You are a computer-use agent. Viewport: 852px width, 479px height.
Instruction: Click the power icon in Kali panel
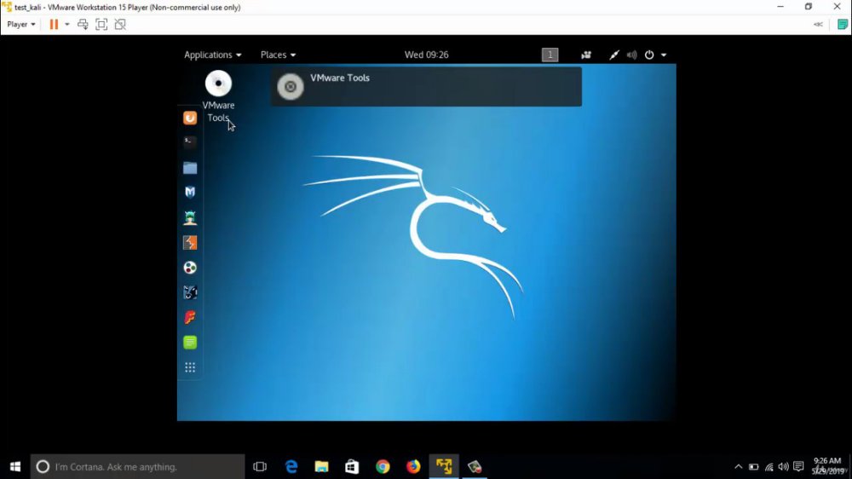pos(649,55)
